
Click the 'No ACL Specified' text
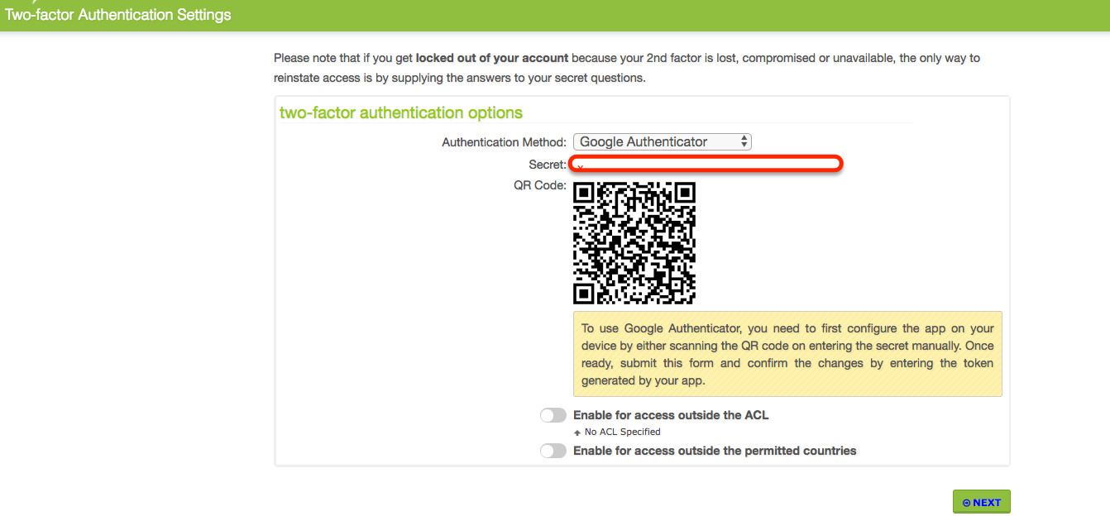tap(623, 432)
